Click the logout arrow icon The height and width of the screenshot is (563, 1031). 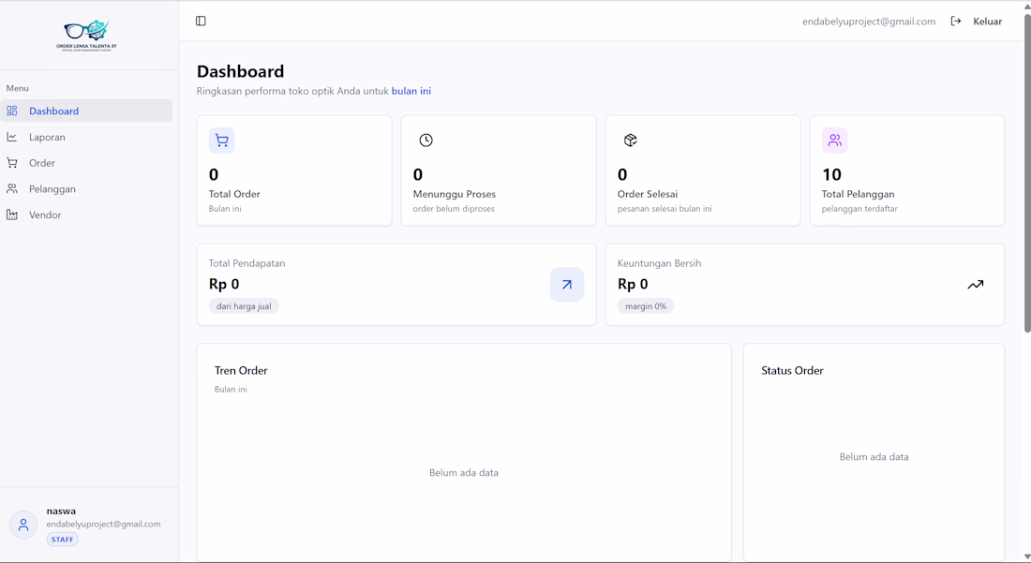pos(956,21)
